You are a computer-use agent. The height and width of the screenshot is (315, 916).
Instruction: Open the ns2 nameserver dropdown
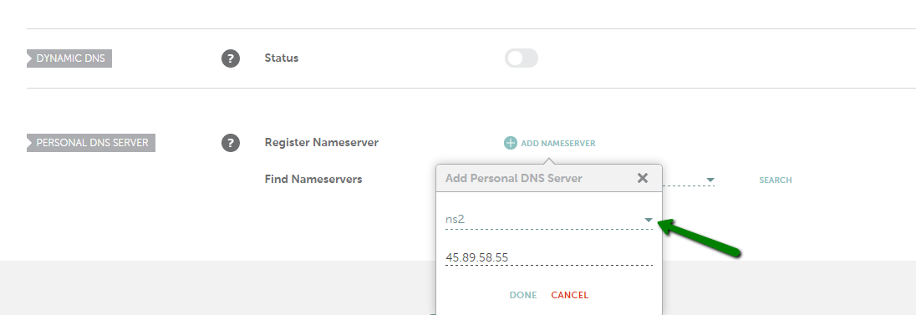point(549,220)
